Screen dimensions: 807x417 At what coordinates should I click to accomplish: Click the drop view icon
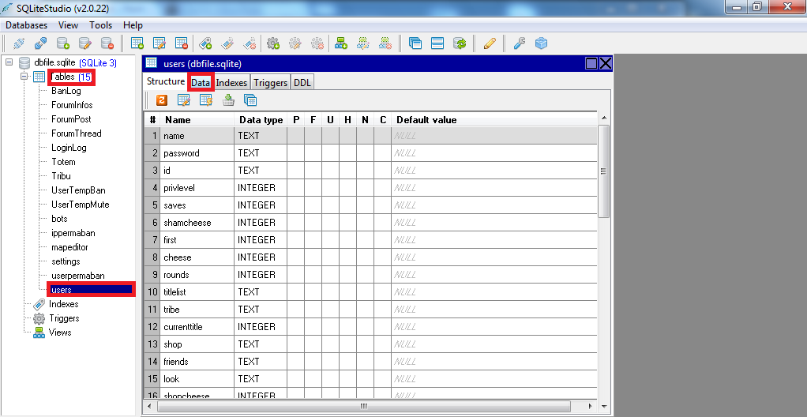click(x=385, y=43)
